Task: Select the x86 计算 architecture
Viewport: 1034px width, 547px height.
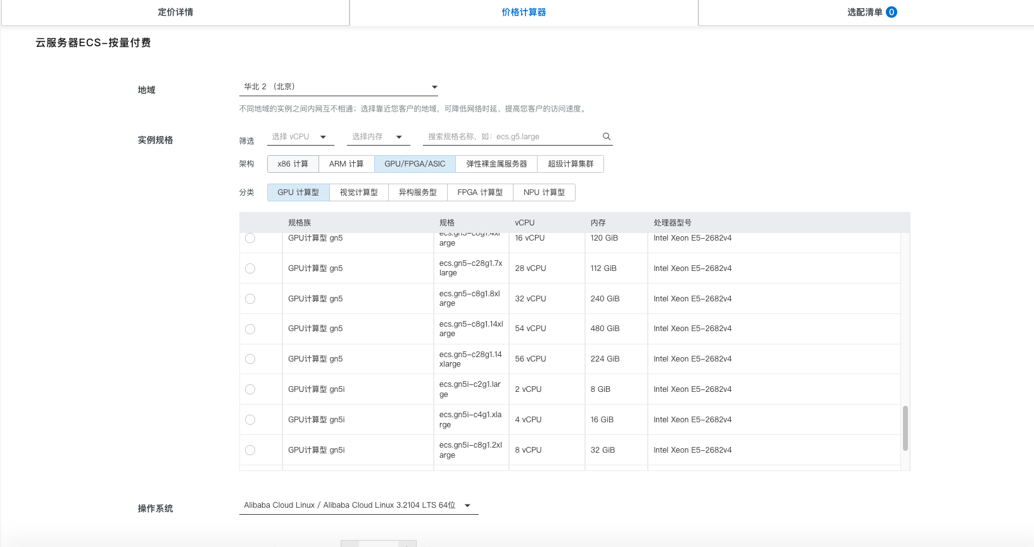Action: pyautogui.click(x=293, y=164)
